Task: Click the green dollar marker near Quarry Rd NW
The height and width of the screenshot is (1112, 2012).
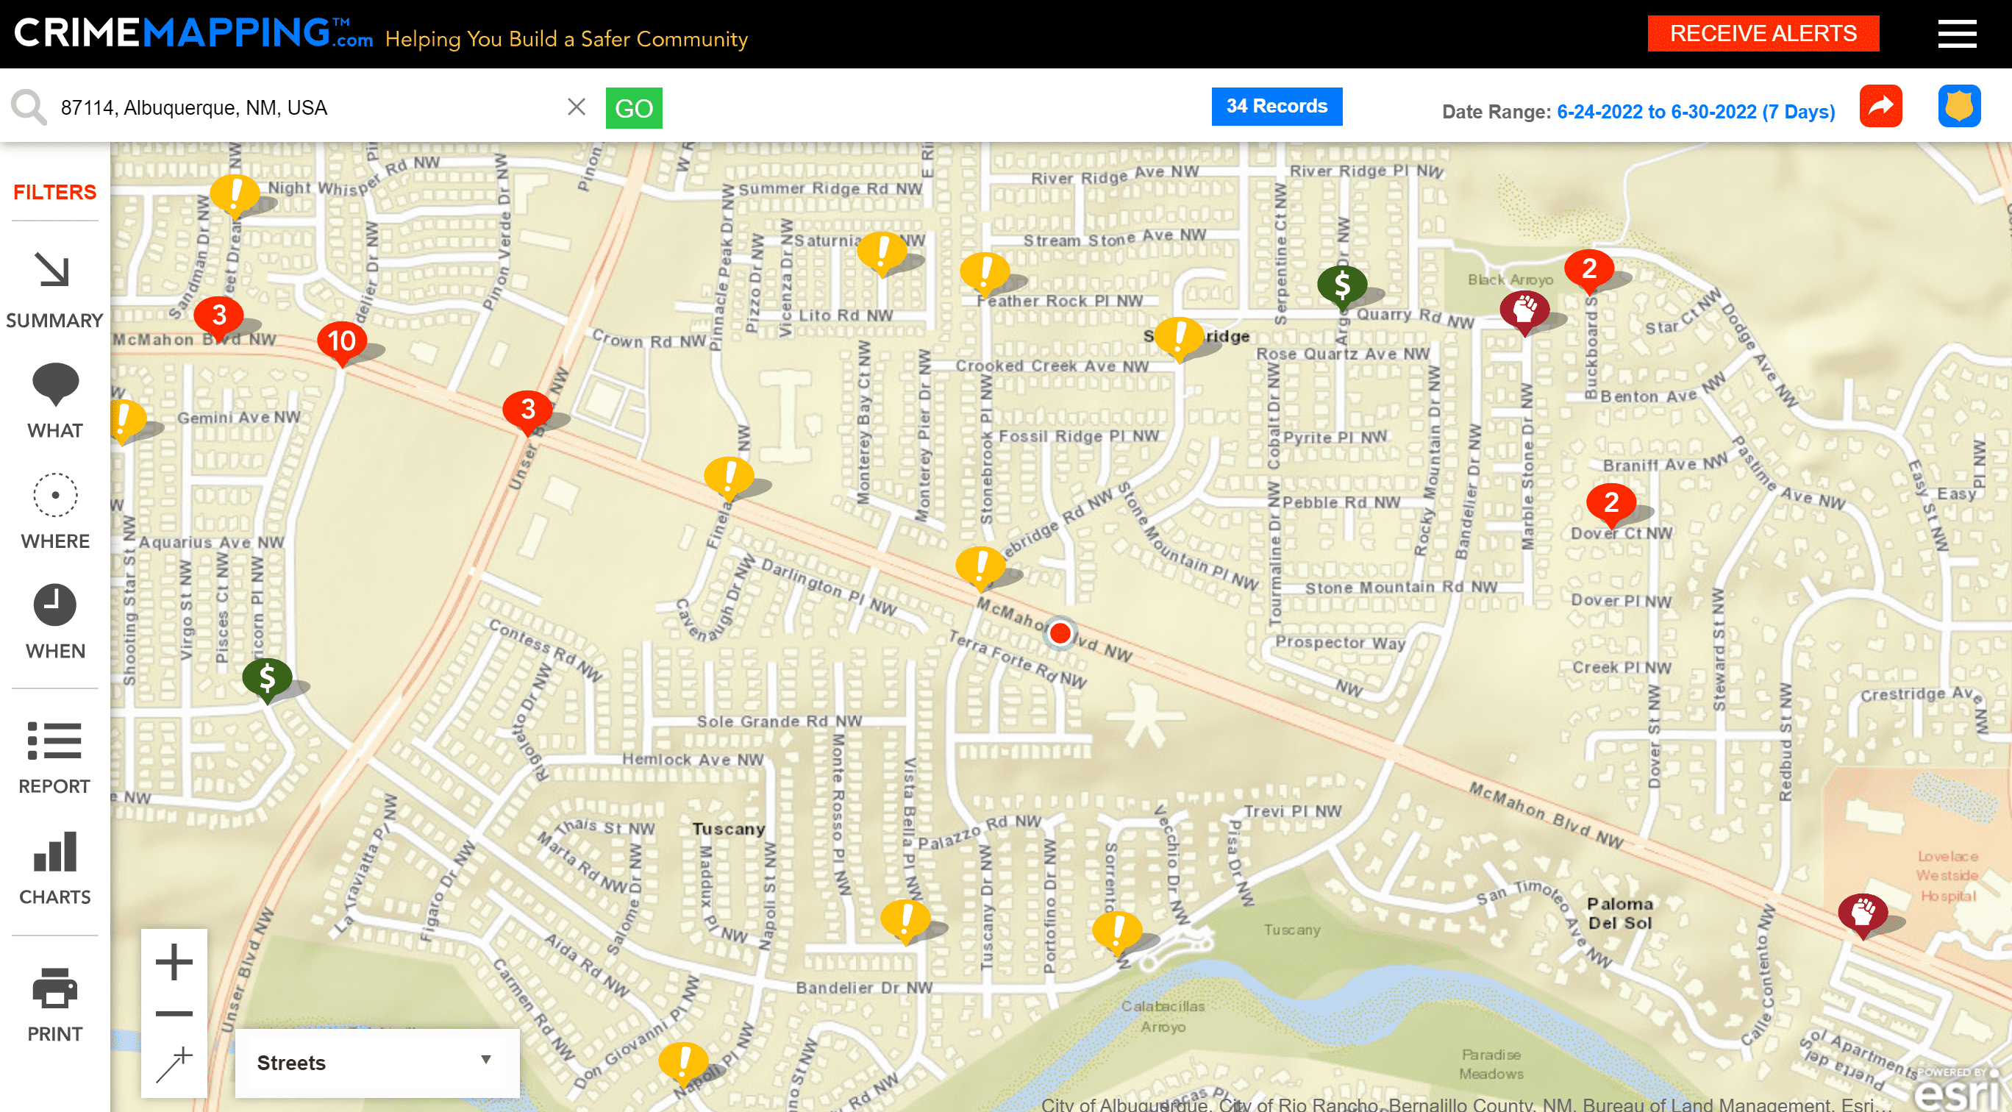Action: [x=1342, y=286]
